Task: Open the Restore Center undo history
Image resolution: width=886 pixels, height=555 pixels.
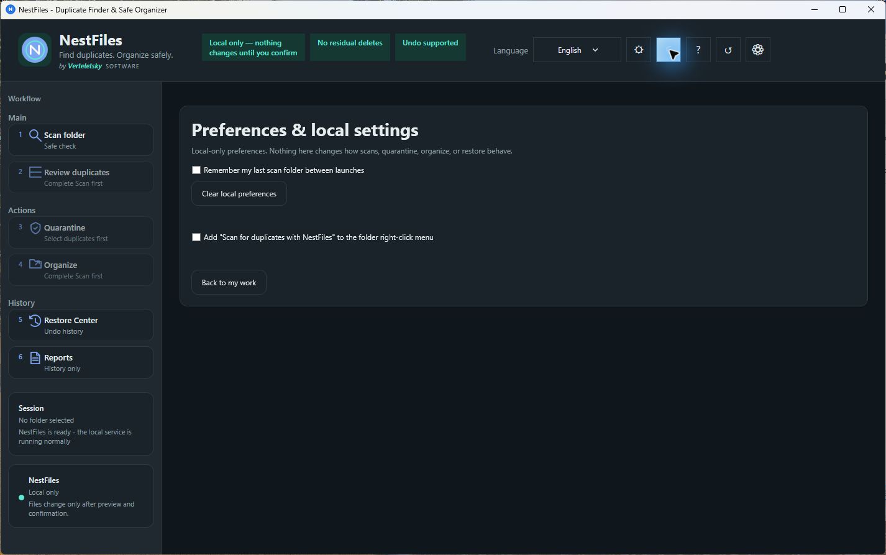Action: [81, 325]
